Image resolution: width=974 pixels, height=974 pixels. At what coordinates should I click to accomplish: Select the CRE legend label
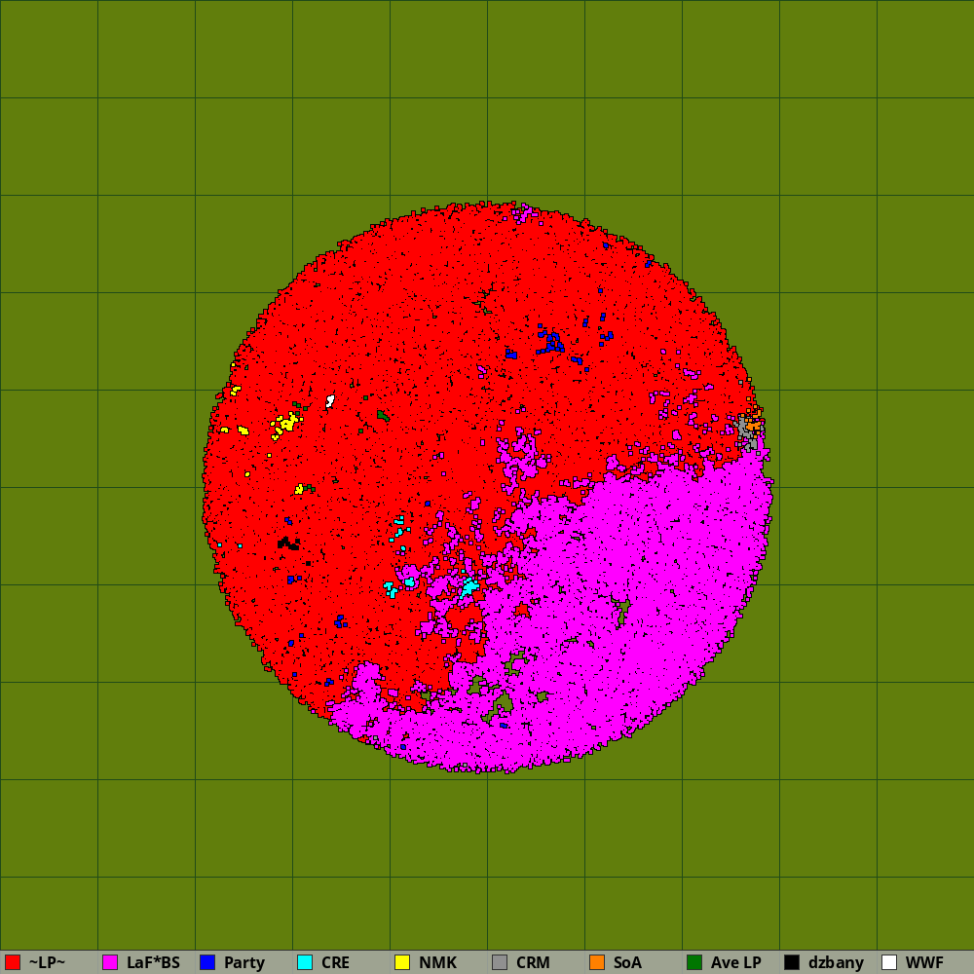click(335, 962)
